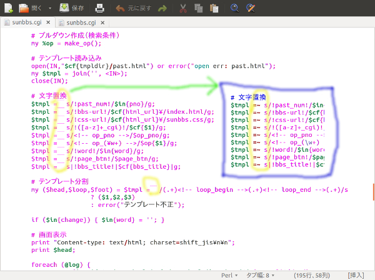
Task: Open find and replace icon
Action: (251, 8)
